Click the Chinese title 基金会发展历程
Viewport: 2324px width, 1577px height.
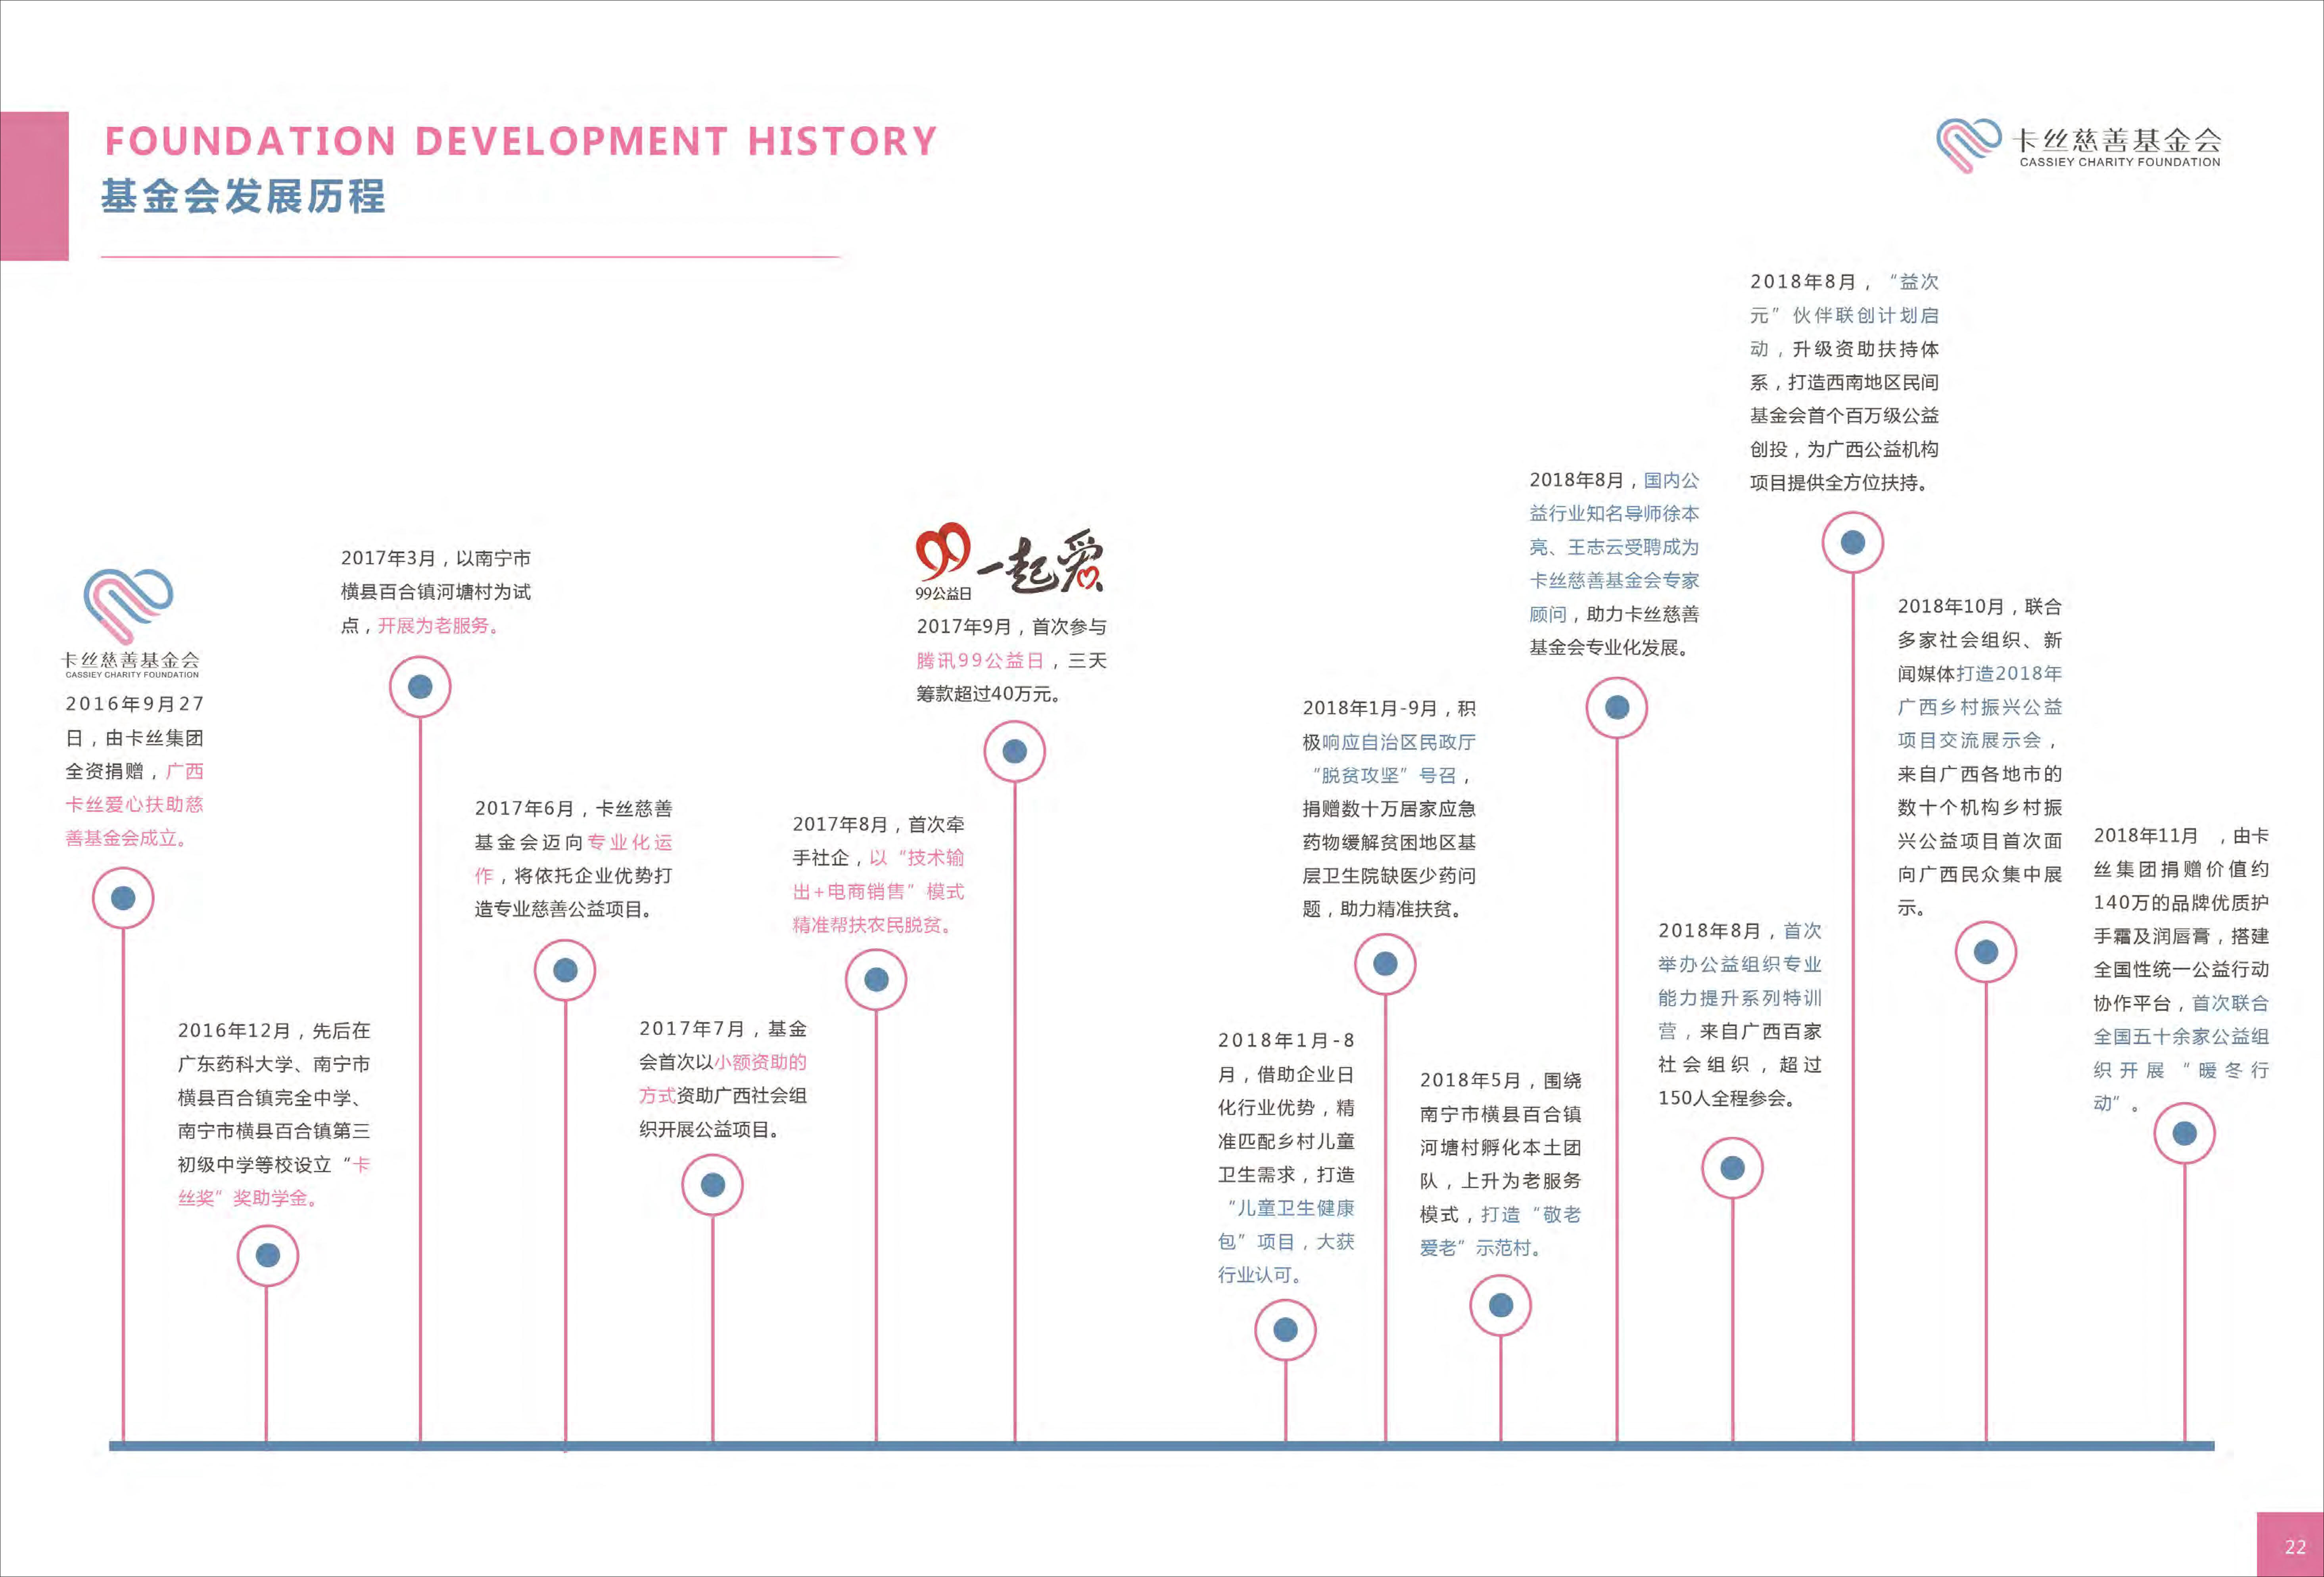243,196
